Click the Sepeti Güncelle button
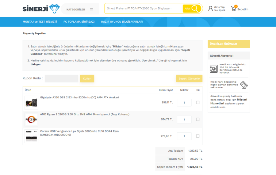 pyautogui.click(x=189, y=79)
